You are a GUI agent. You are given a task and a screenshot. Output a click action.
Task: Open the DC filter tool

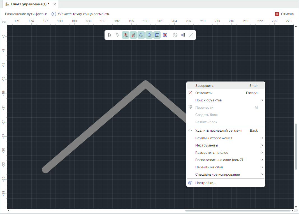pyautogui.click(x=118, y=35)
